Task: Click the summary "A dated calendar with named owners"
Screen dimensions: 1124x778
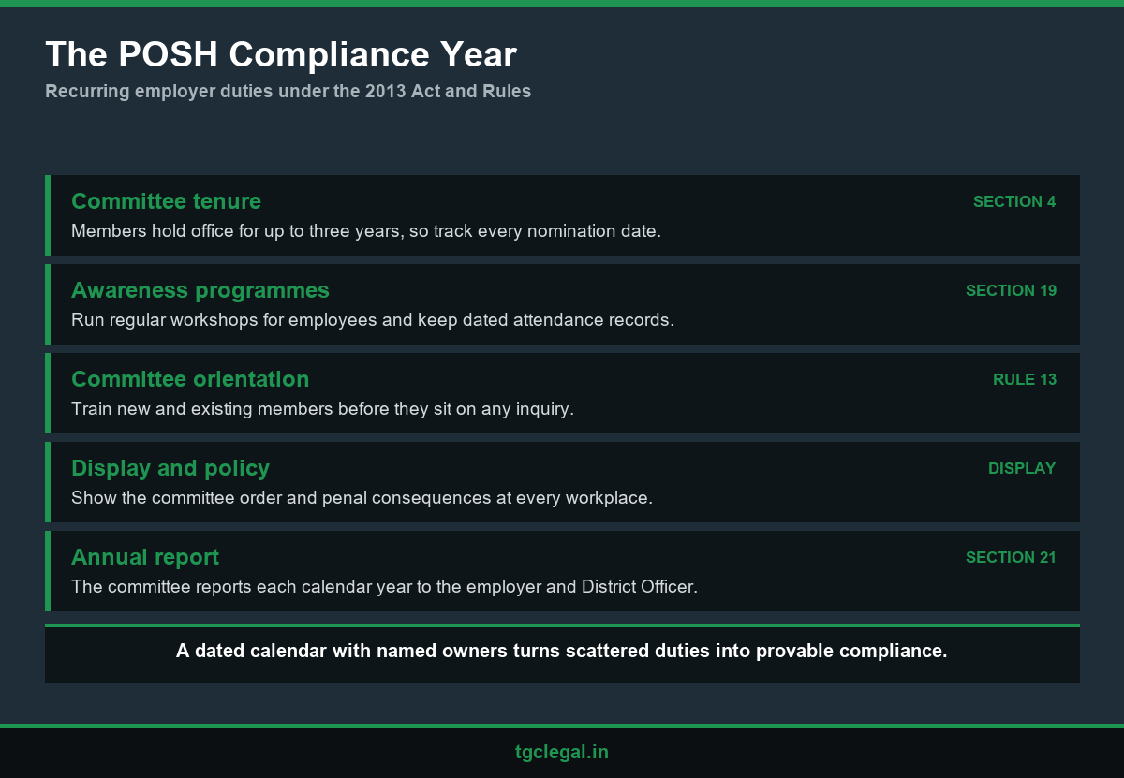Action: [x=342, y=651]
